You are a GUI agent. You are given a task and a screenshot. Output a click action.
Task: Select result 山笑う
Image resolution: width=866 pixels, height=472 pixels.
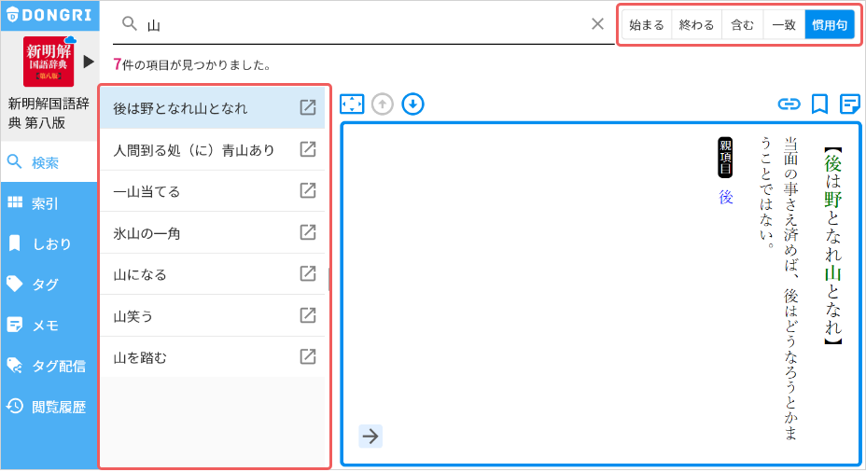click(x=212, y=316)
